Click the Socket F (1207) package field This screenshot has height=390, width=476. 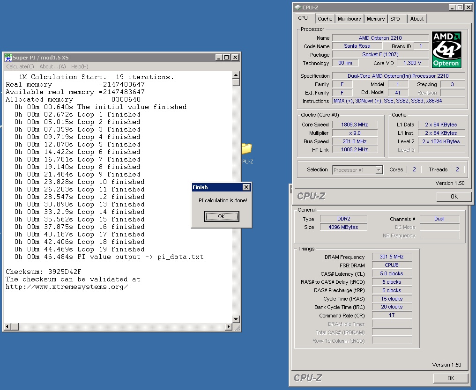pos(380,54)
